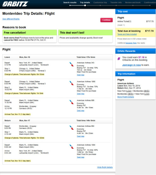Image resolution: width=156 pixels, height=175 pixels.
Task: Click Join/sign in now to earn Orbucks
Action: click(132, 65)
